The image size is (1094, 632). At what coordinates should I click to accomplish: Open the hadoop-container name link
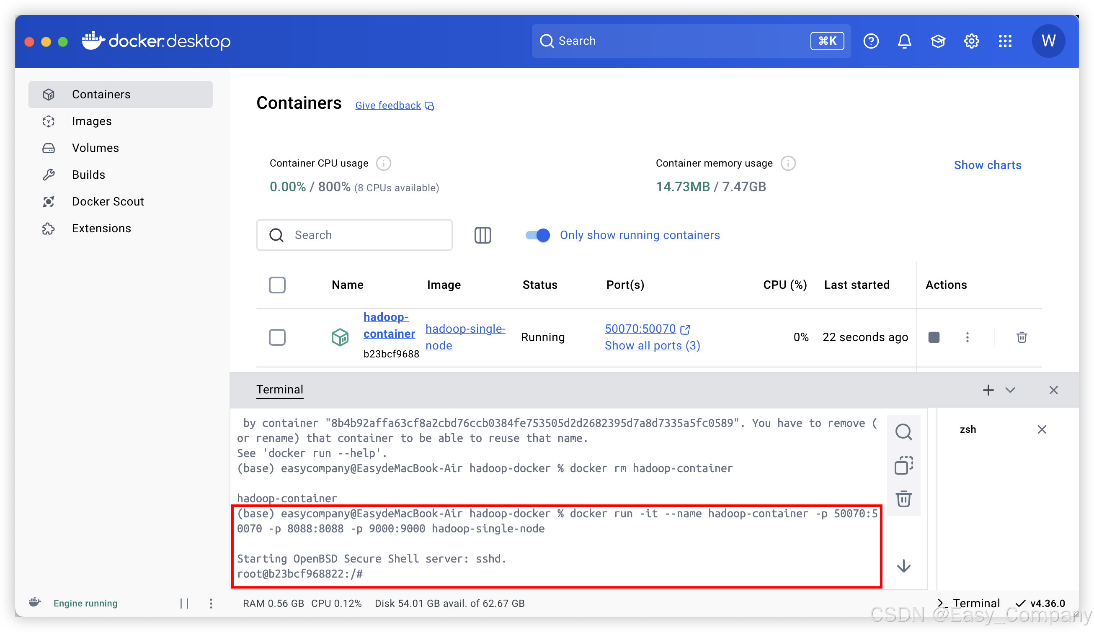click(389, 325)
